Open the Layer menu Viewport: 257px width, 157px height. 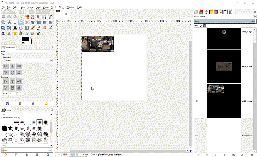click(38, 7)
